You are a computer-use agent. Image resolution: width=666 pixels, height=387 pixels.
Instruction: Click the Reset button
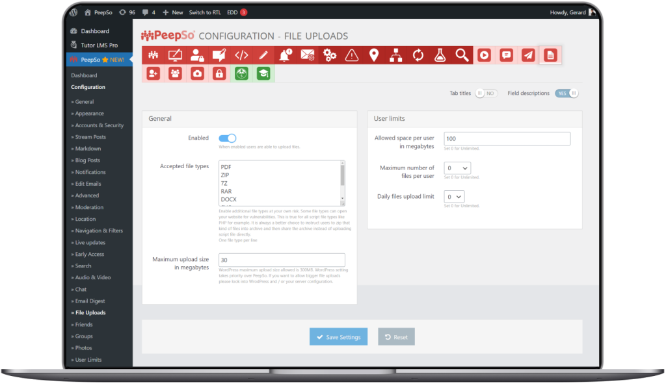tap(396, 336)
